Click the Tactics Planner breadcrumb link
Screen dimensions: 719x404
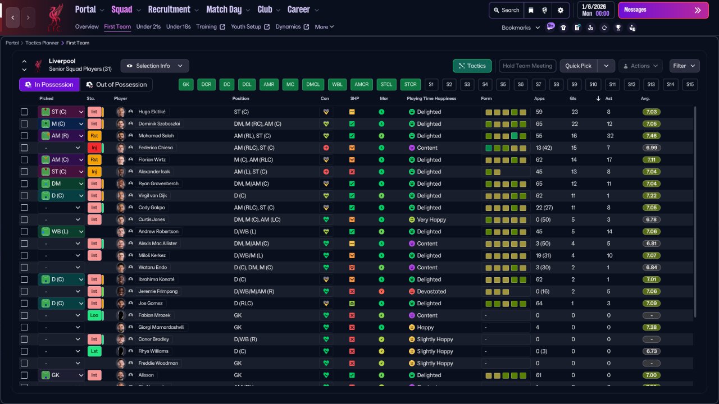43,43
